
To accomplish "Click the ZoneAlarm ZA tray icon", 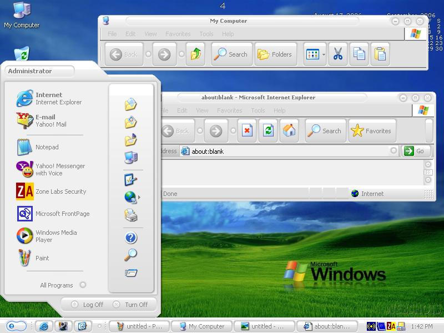I will coord(391,326).
